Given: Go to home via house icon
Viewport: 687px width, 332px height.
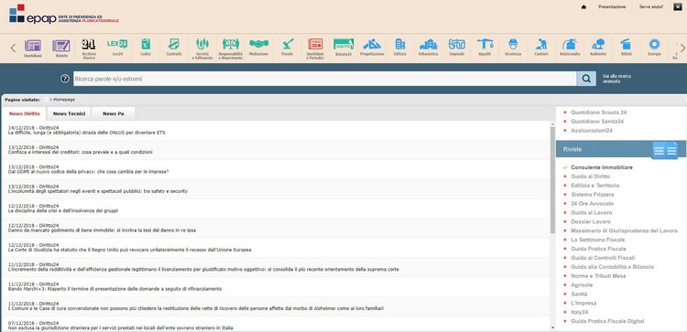Looking at the screenshot, I should pos(583,7).
